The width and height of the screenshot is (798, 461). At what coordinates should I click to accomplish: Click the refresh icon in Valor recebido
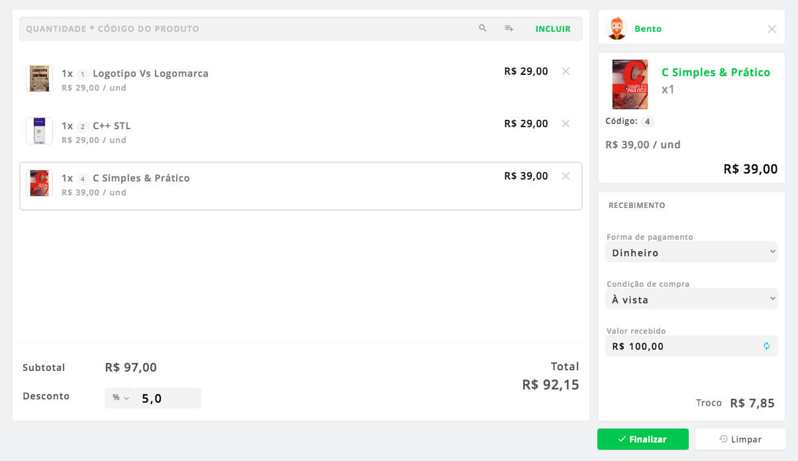point(767,346)
